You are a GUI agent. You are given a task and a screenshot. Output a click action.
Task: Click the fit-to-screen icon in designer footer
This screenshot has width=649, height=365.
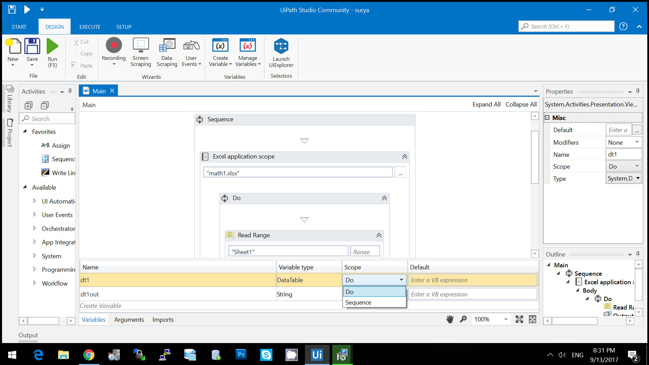519,319
